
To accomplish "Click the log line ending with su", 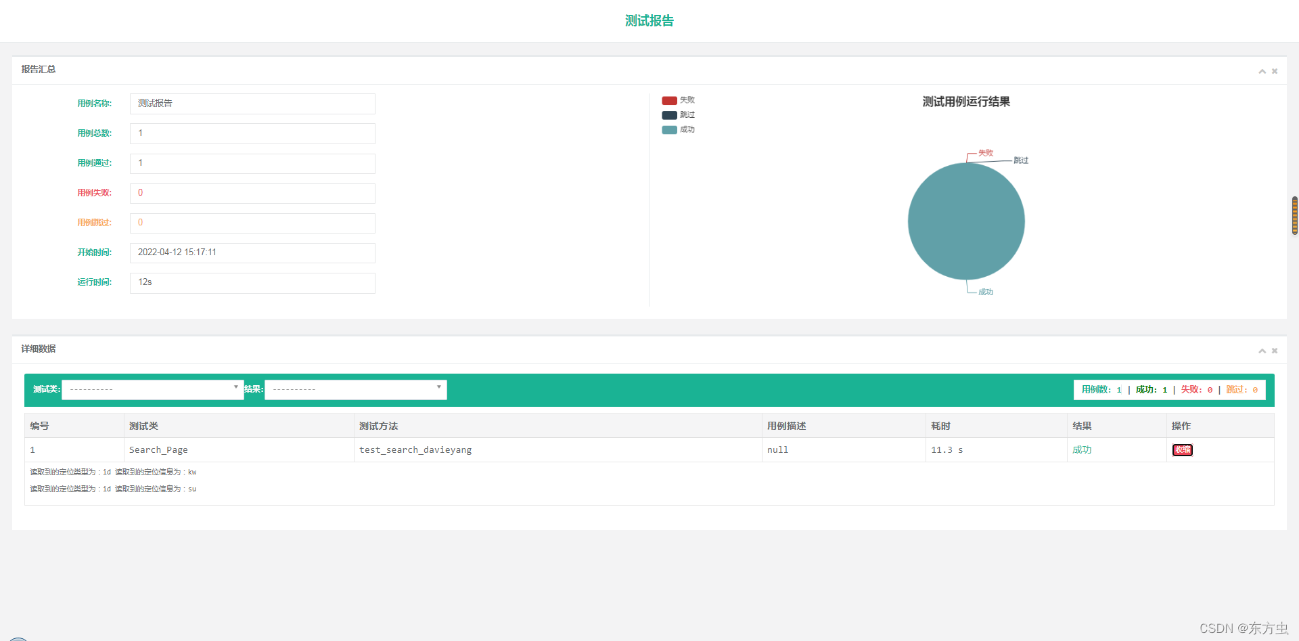I will click(113, 489).
